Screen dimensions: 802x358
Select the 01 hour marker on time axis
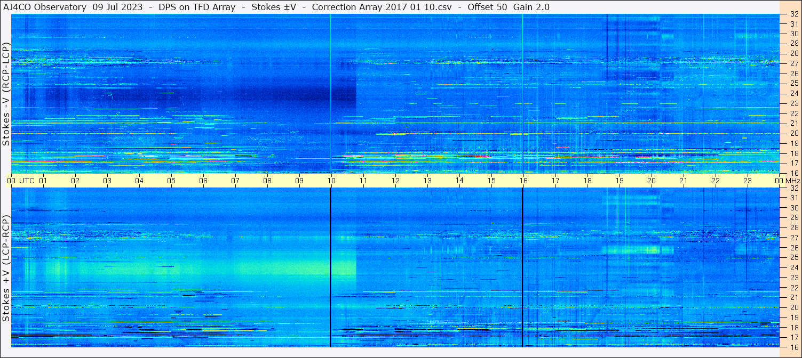click(x=43, y=181)
